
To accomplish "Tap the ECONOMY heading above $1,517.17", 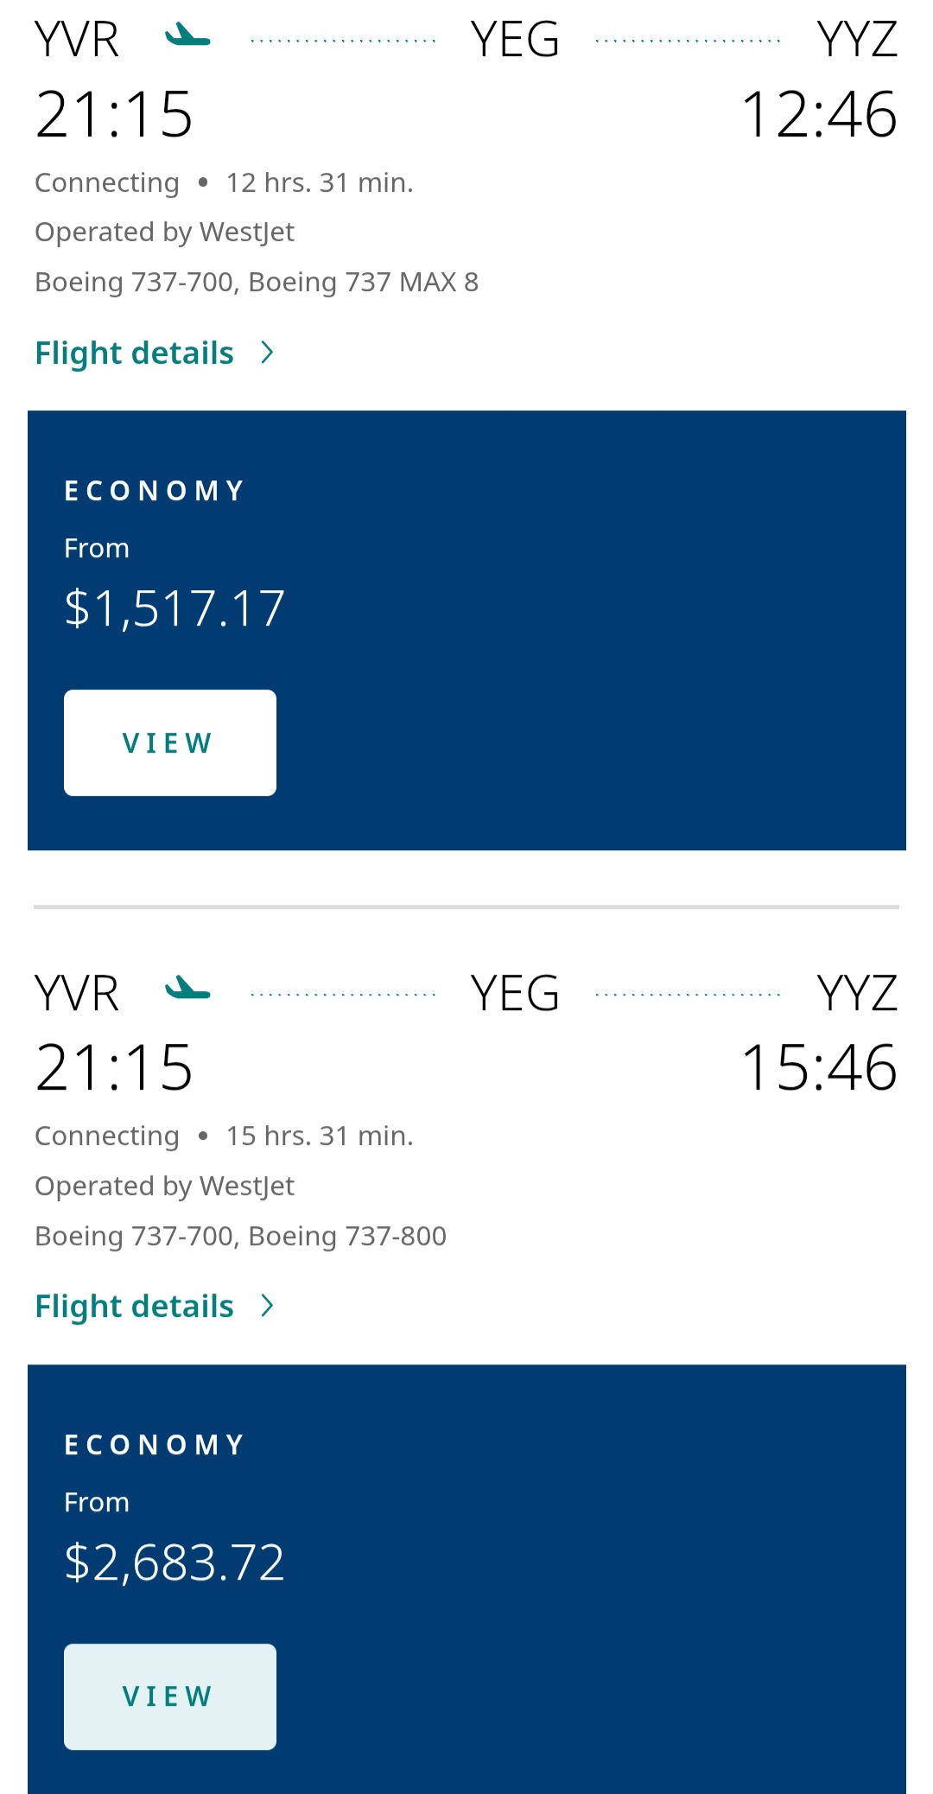I will coord(155,491).
